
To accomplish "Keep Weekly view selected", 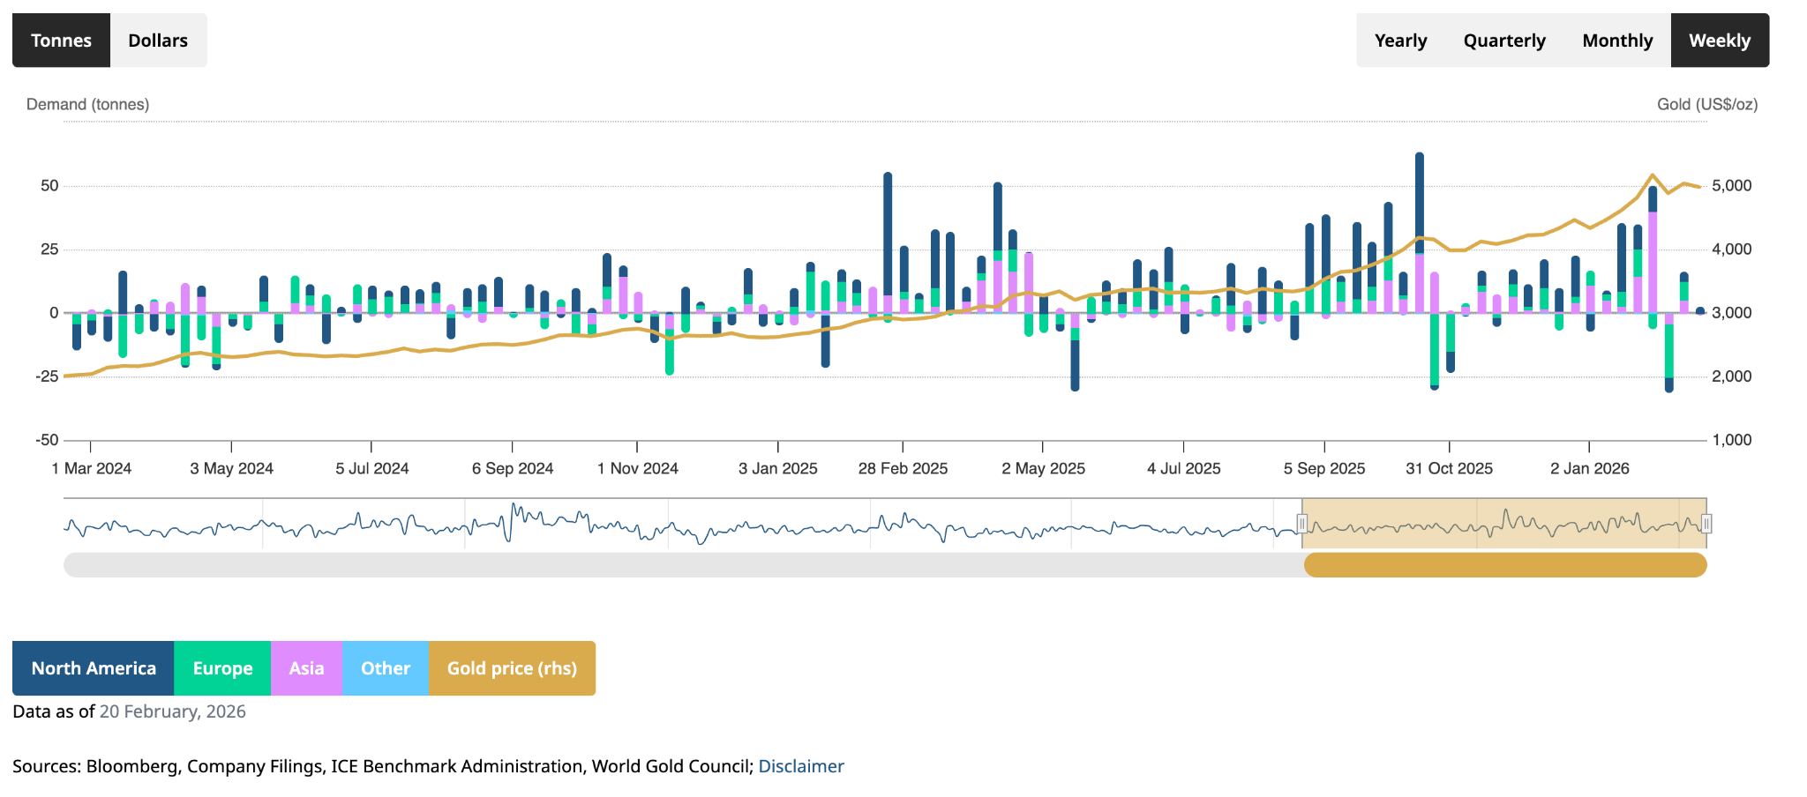I will (x=1719, y=40).
